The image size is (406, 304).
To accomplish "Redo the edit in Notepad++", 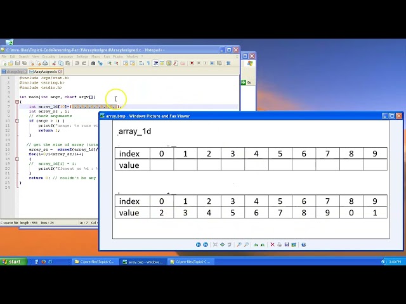I will pos(84,63).
